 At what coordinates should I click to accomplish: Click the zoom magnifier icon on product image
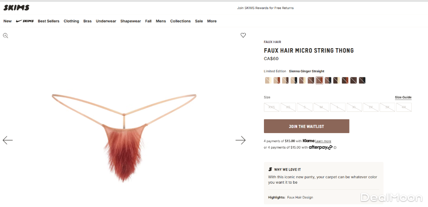click(6, 36)
